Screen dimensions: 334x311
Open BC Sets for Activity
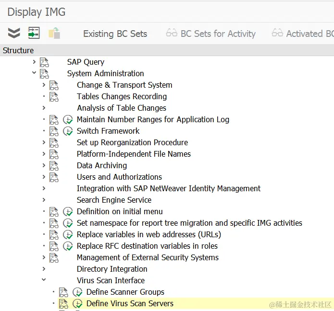218,34
